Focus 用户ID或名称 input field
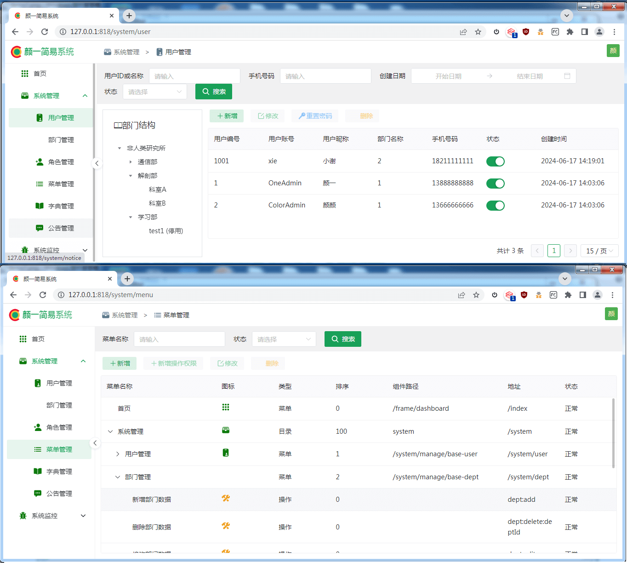Viewport: 627px width, 563px height. point(194,76)
